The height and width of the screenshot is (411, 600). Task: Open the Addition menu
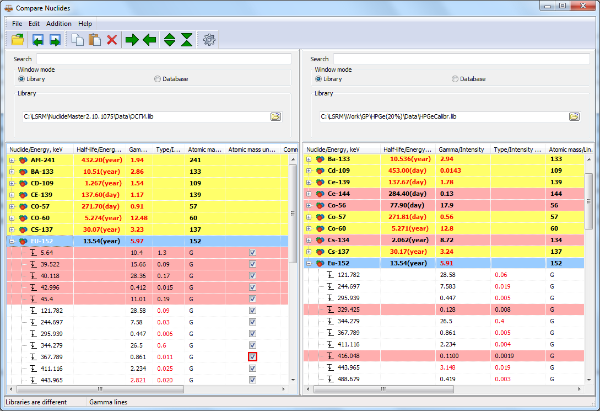(59, 24)
